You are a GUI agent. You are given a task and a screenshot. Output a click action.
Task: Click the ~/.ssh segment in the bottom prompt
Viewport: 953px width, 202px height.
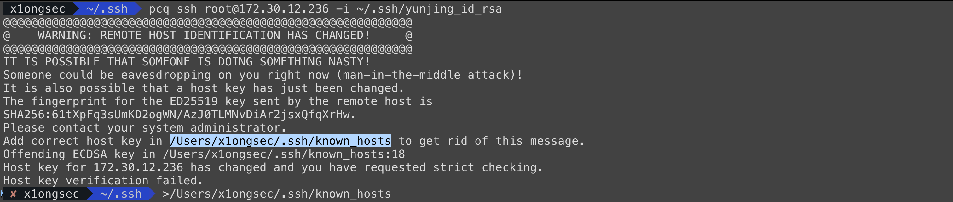click(x=121, y=194)
